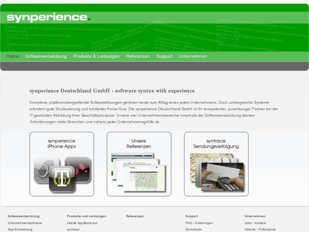Click the map screenshot in Referenzen card
Viewport: 309px width, 232px height.
(144, 179)
